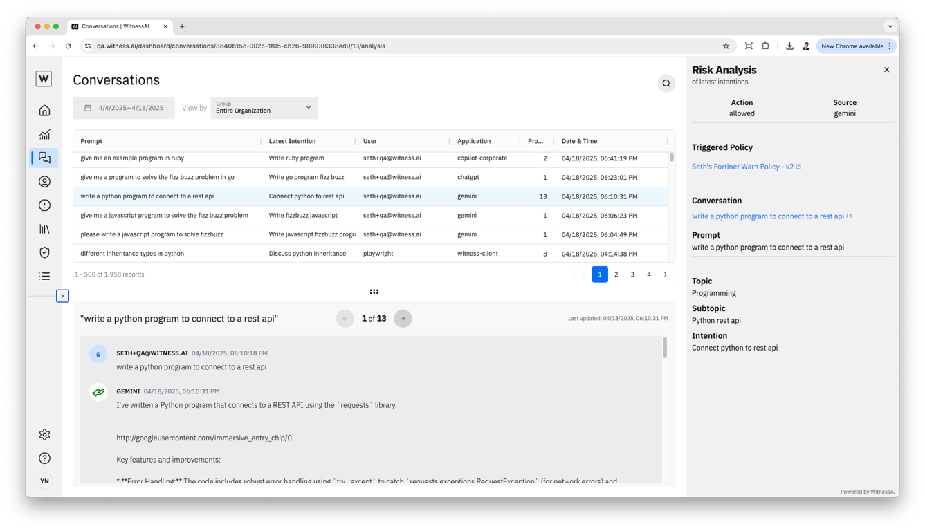Viewport: 925px width, 531px height.
Task: Close the Risk Analysis panel
Action: 886,70
